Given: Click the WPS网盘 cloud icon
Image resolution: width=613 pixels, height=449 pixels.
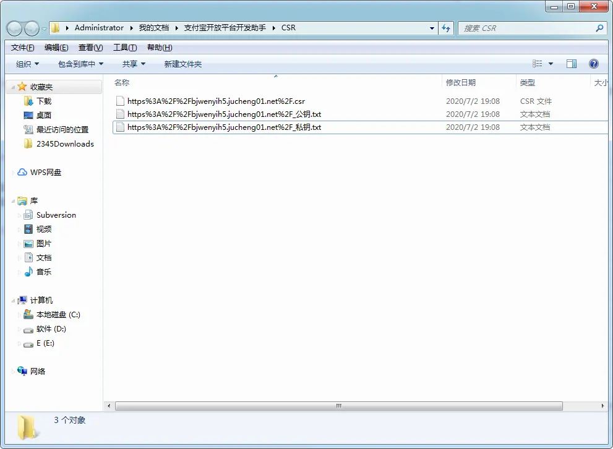Looking at the screenshot, I should pyautogui.click(x=22, y=172).
